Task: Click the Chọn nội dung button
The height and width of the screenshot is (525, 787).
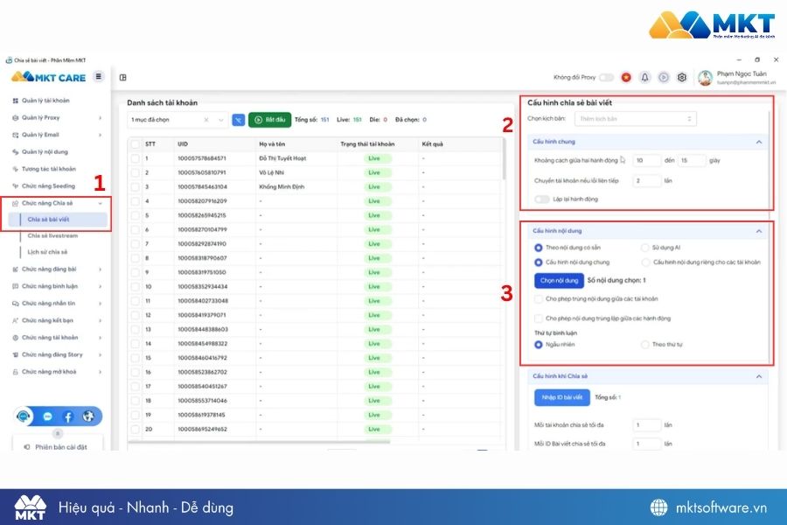Action: coord(559,280)
